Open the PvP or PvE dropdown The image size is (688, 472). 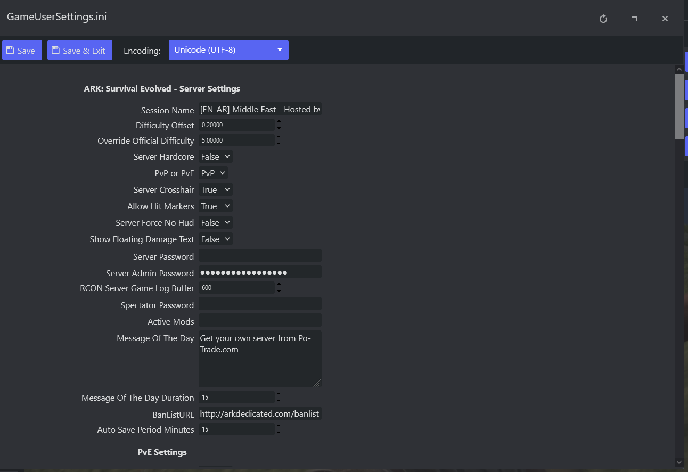point(213,173)
